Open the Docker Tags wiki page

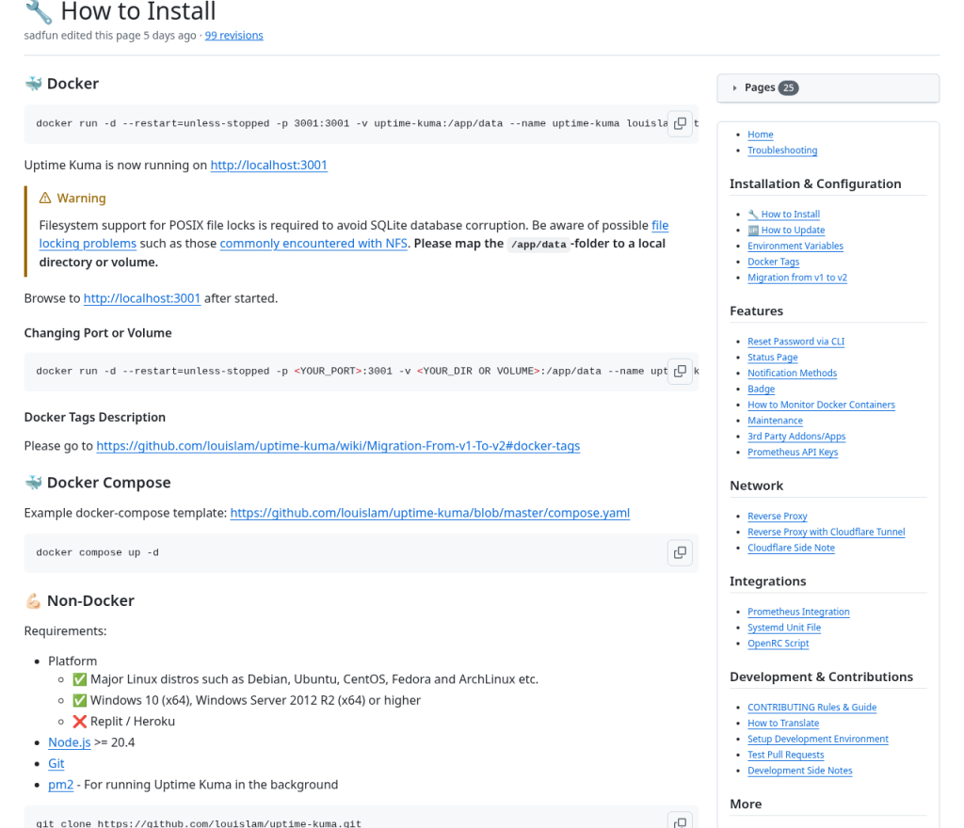[x=774, y=262]
